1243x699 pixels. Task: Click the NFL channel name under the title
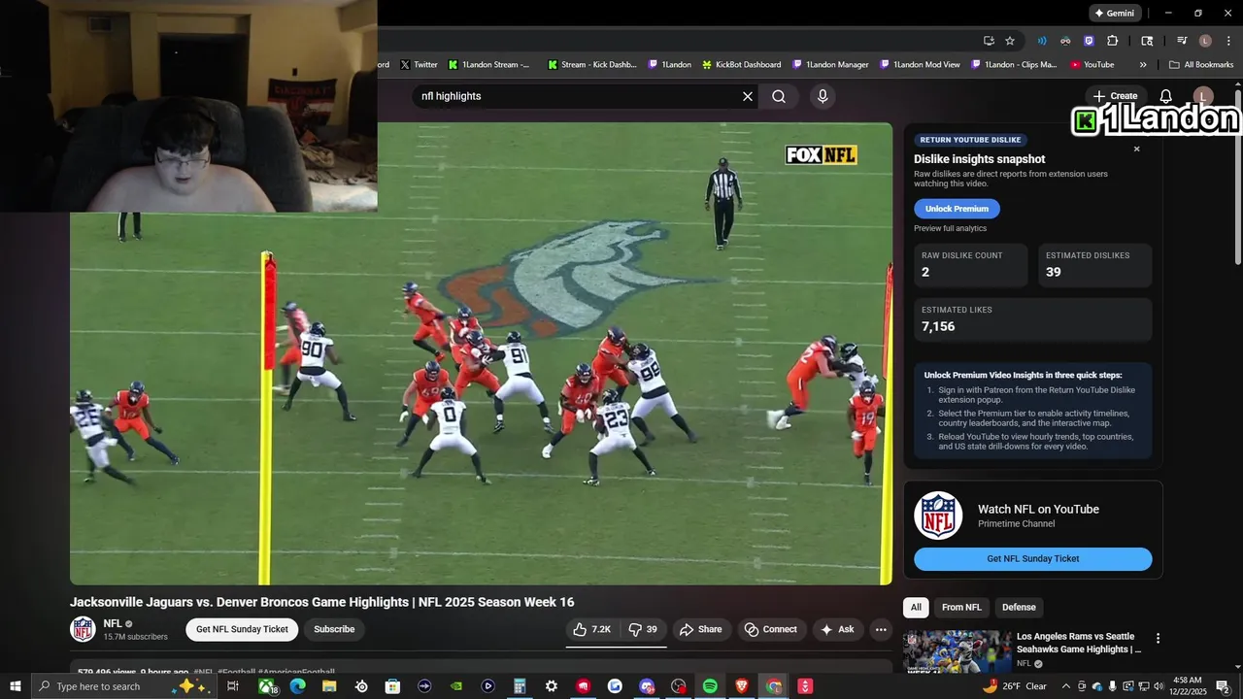[x=113, y=624]
